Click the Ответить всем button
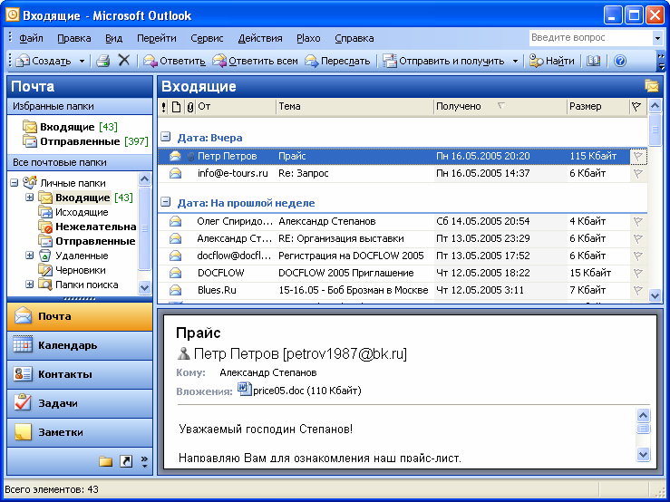The image size is (670, 502). 255,61
